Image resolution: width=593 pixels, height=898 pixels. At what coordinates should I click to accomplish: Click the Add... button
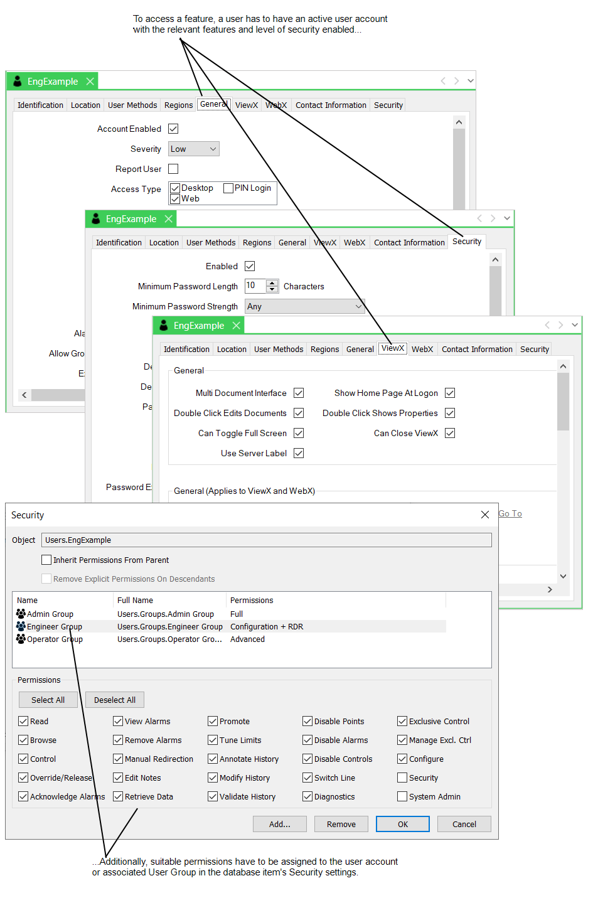point(279,824)
